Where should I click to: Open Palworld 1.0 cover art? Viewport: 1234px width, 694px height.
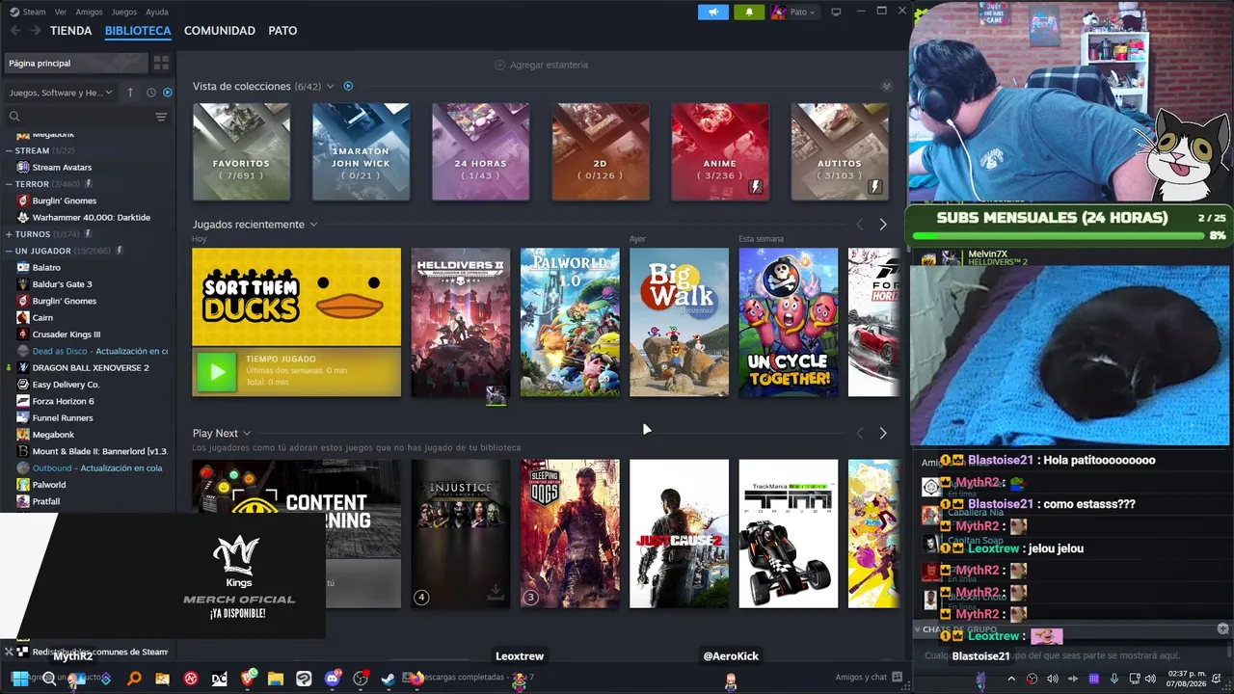(570, 322)
